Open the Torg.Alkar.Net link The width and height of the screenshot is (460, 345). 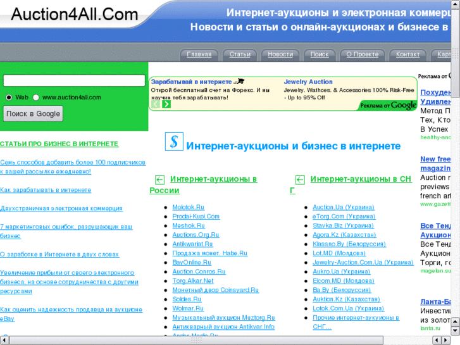(193, 280)
